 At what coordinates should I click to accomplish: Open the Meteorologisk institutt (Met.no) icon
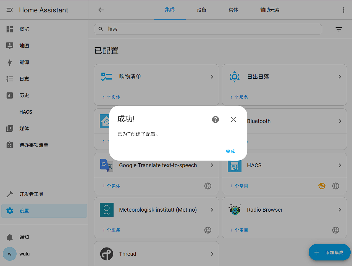(x=107, y=210)
